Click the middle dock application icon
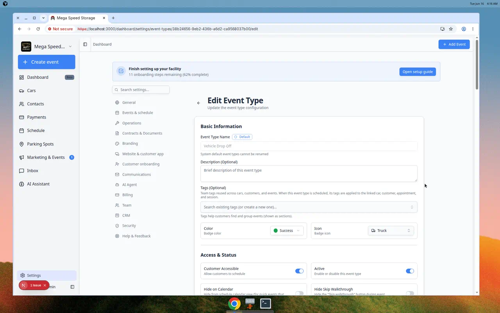500x313 pixels. click(250, 304)
